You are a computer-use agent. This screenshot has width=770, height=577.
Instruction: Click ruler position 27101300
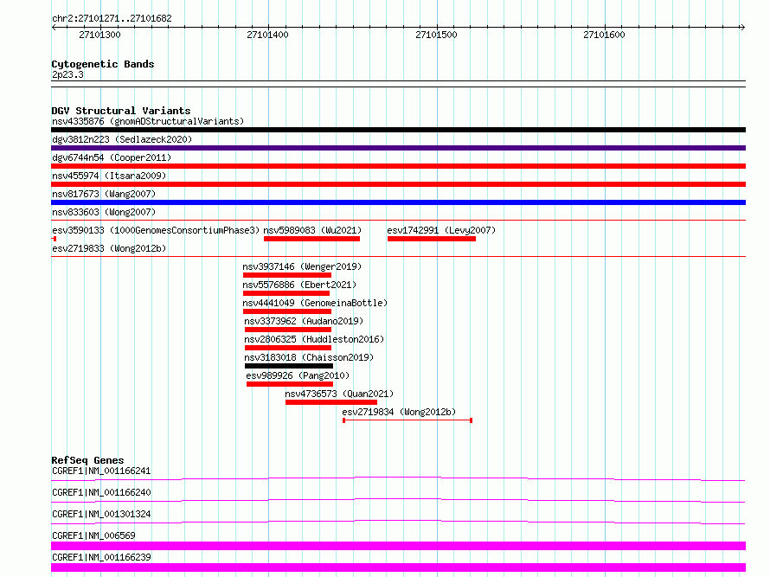[99, 35]
